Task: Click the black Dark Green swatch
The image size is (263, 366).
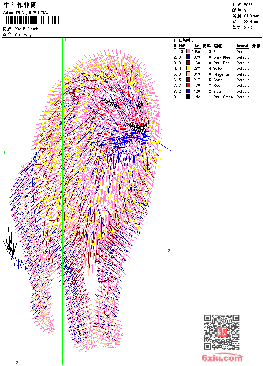Action: [188, 97]
